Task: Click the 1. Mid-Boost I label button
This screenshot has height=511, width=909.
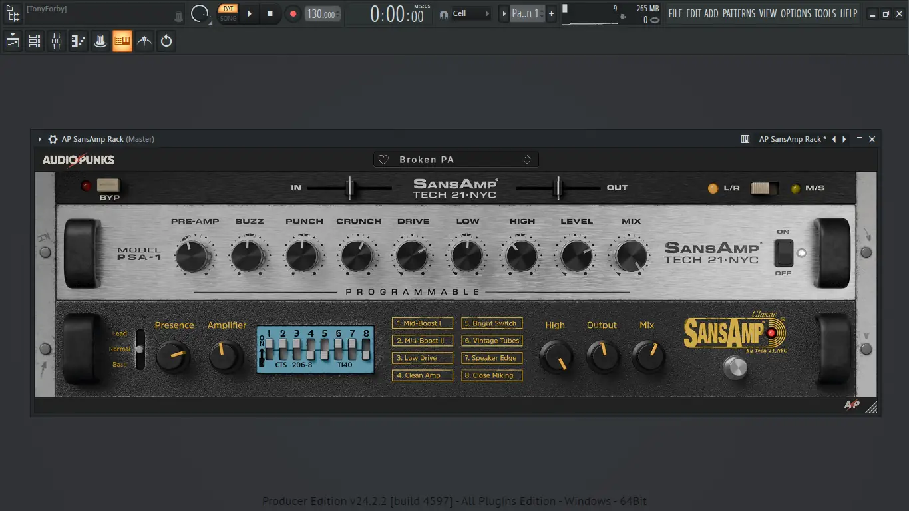Action: click(x=423, y=323)
